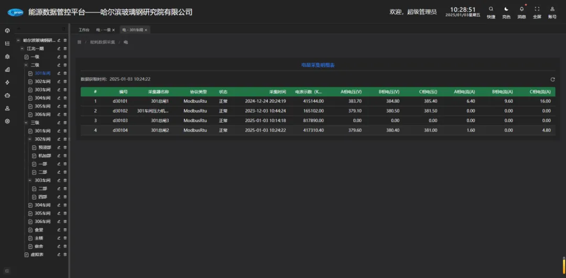Click the 采集时间 column header
Image resolution: width=566 pixels, height=278 pixels.
277,92
